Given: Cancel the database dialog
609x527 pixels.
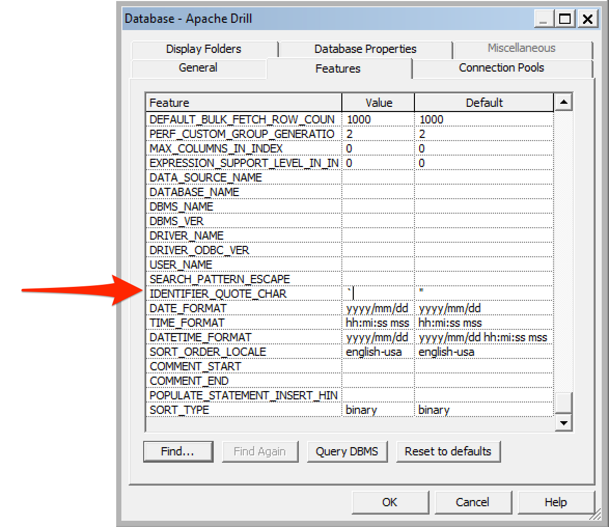Looking at the screenshot, I should (473, 502).
